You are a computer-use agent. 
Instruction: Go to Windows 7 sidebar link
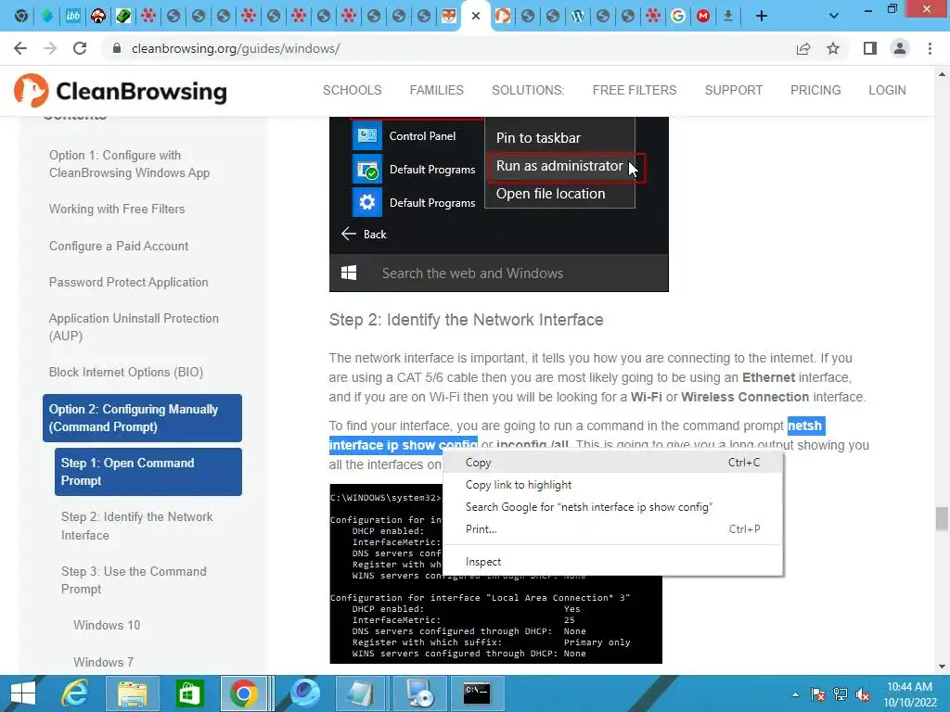pos(104,662)
